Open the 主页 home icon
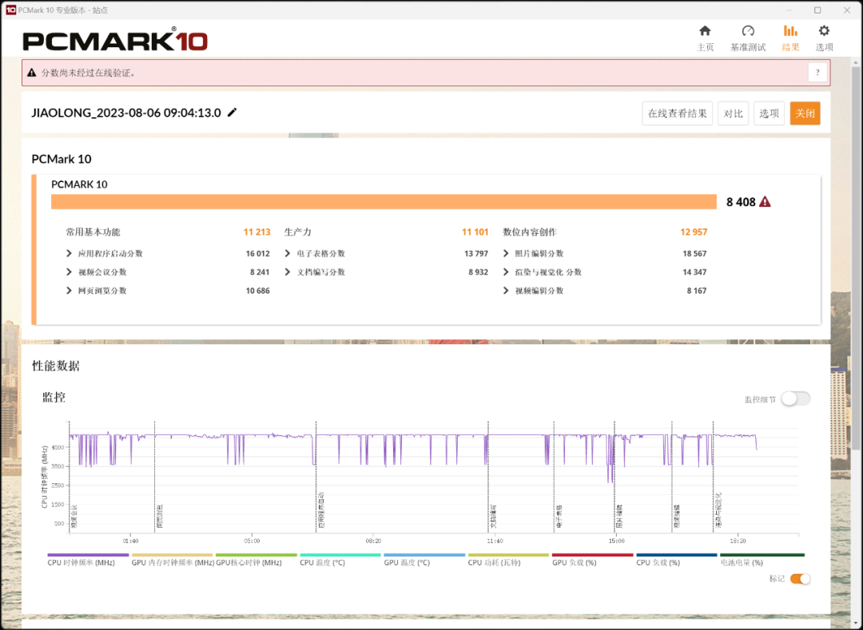863x630 pixels. click(705, 31)
